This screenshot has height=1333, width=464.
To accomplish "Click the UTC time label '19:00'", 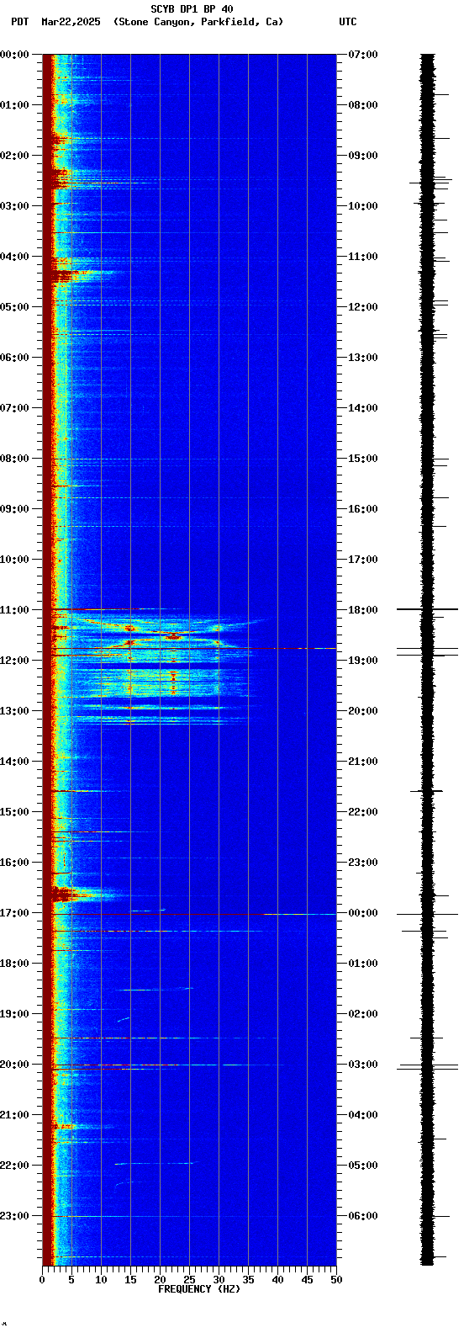I will click(x=362, y=660).
